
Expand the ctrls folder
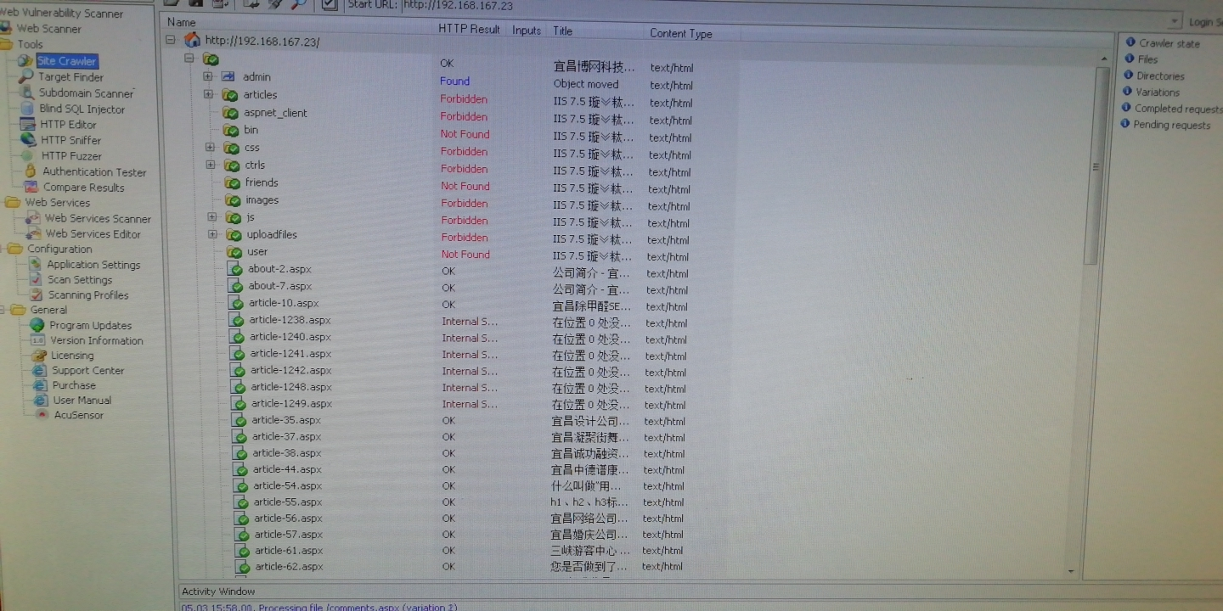[x=211, y=165]
